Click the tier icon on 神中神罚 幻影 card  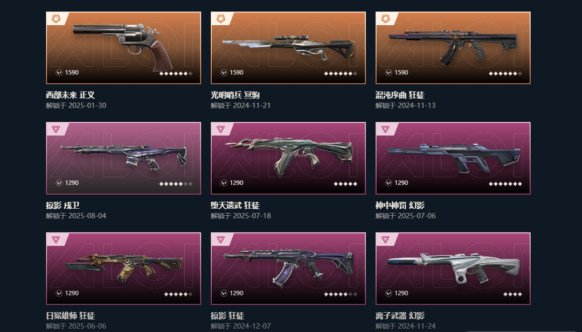pos(386,129)
